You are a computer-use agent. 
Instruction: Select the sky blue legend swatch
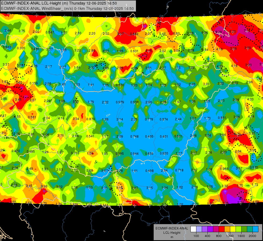coord(256,229)
